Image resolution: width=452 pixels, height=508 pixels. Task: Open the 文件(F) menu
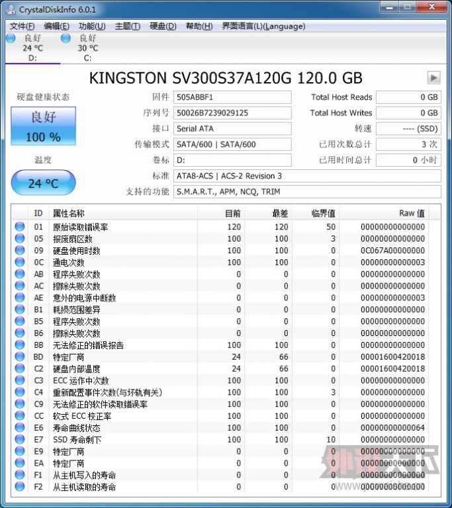(22, 26)
